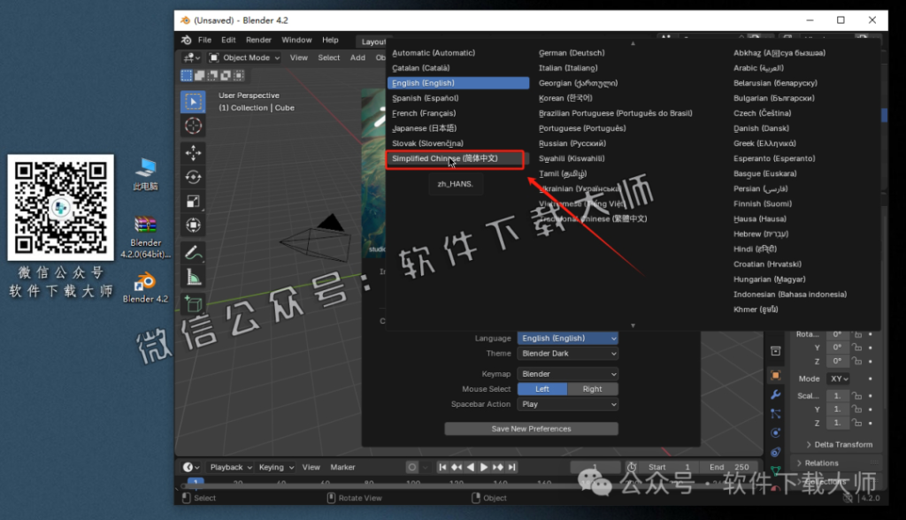Unlock the Y rotation lock icon

click(858, 350)
